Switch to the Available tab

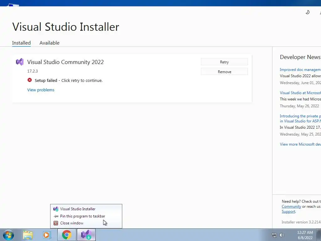point(49,43)
